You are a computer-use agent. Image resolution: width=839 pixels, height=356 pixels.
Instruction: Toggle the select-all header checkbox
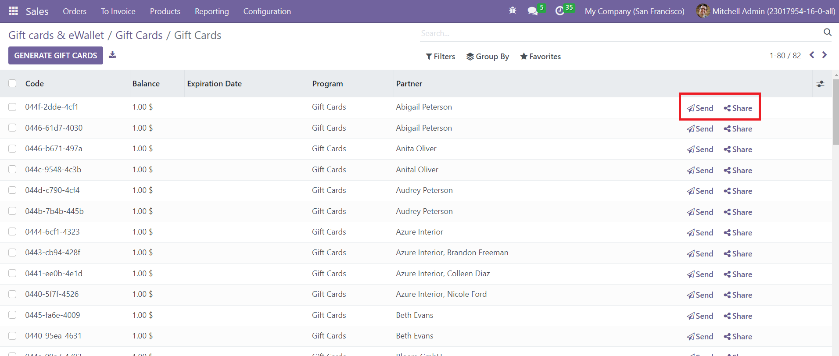coord(12,83)
